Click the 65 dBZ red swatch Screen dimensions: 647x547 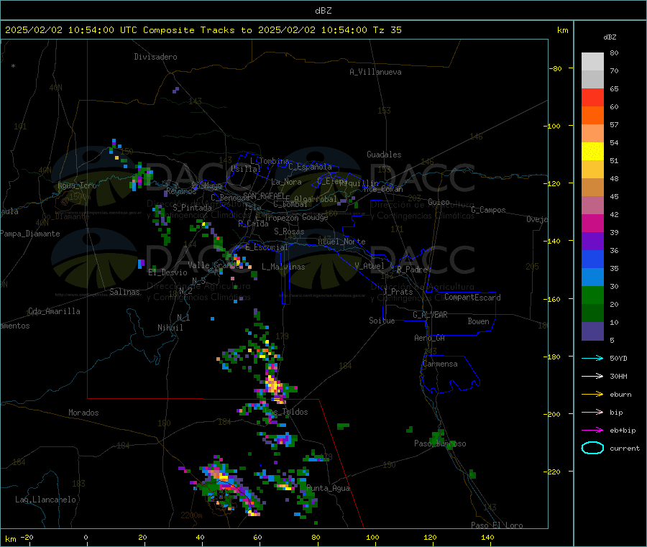click(592, 97)
